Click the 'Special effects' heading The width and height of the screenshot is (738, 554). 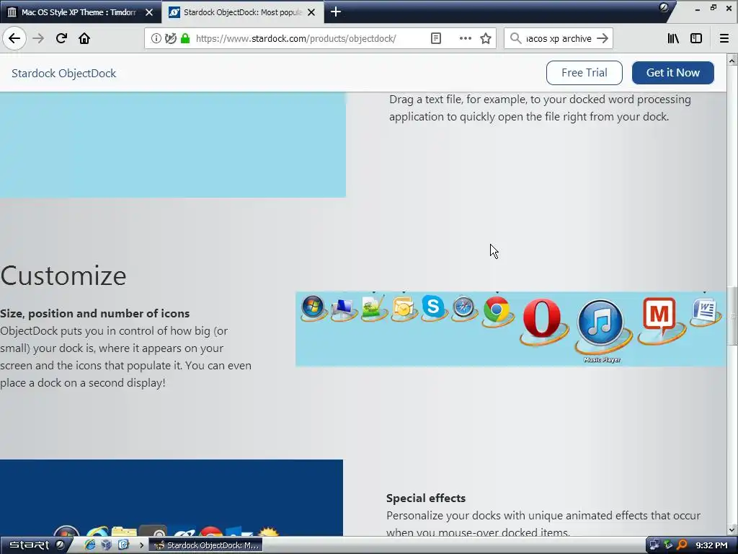tap(426, 498)
